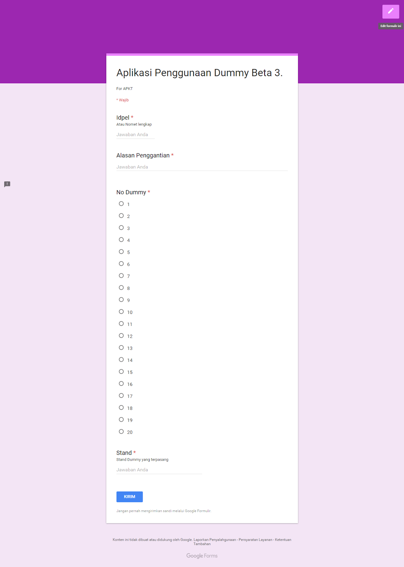Pick radio option 13

click(x=121, y=348)
